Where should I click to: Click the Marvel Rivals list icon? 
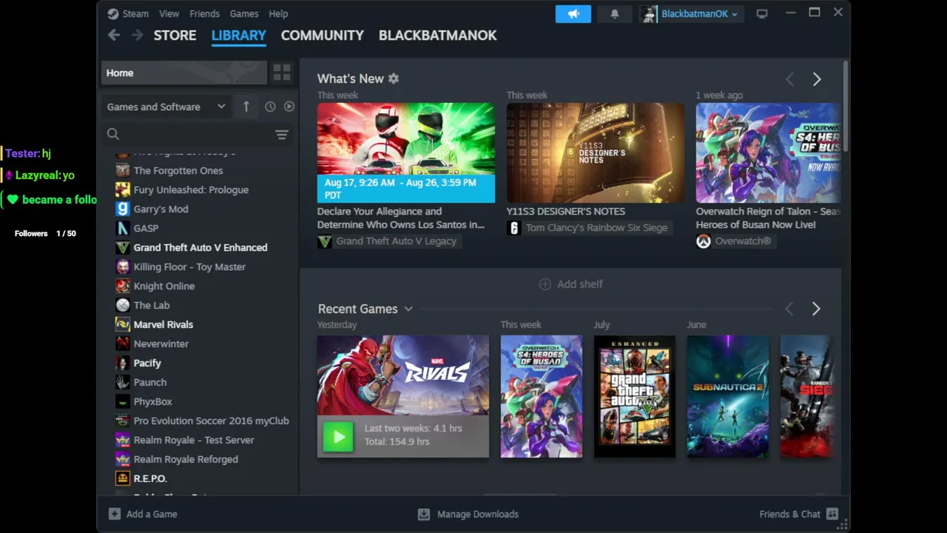coord(123,324)
